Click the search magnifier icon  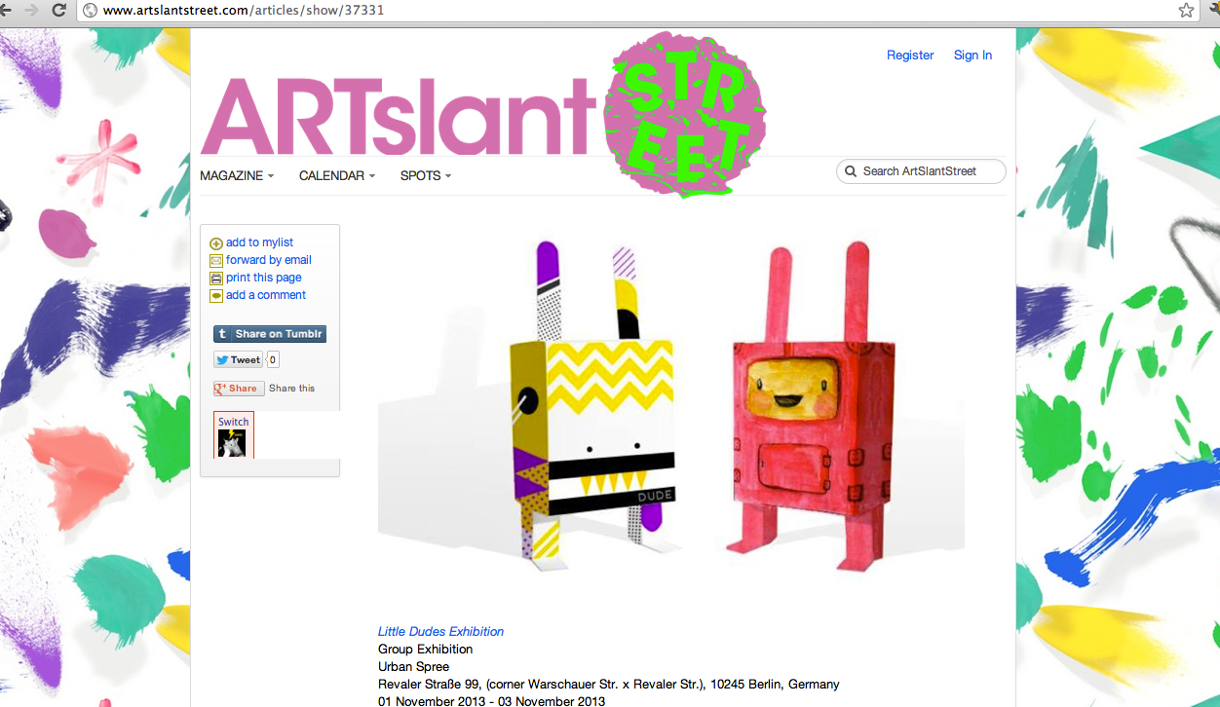pos(851,171)
